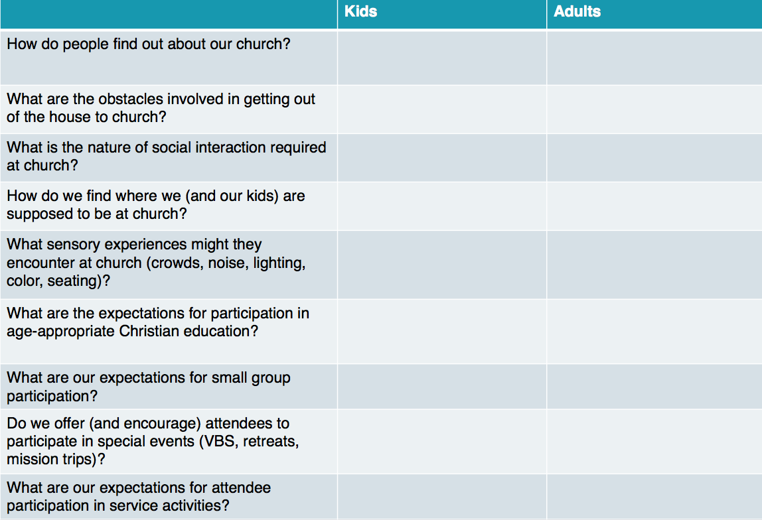The width and height of the screenshot is (762, 520).
Task: Click the Adults cell for social interaction row
Action: pos(654,158)
